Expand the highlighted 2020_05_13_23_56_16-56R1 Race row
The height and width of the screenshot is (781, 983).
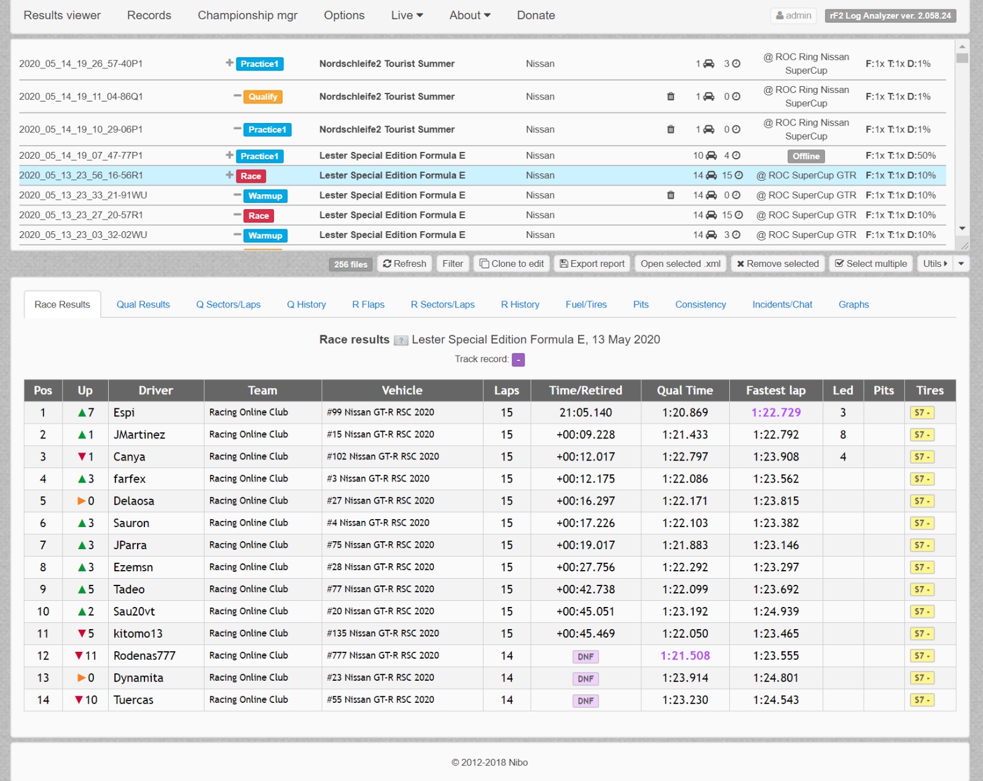click(x=229, y=175)
